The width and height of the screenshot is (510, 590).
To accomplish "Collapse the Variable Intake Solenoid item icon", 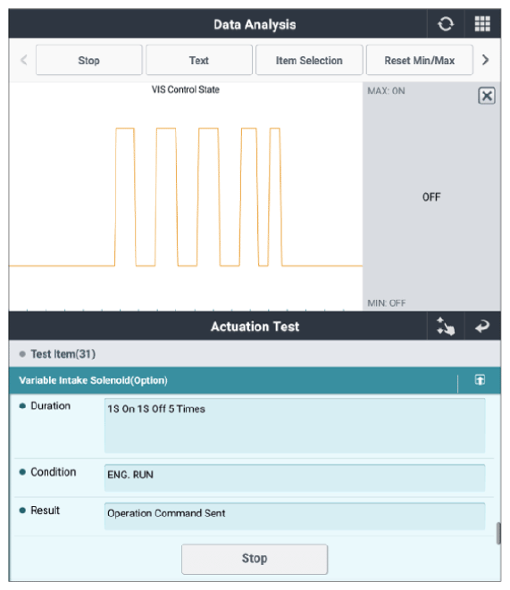I will coord(480,379).
